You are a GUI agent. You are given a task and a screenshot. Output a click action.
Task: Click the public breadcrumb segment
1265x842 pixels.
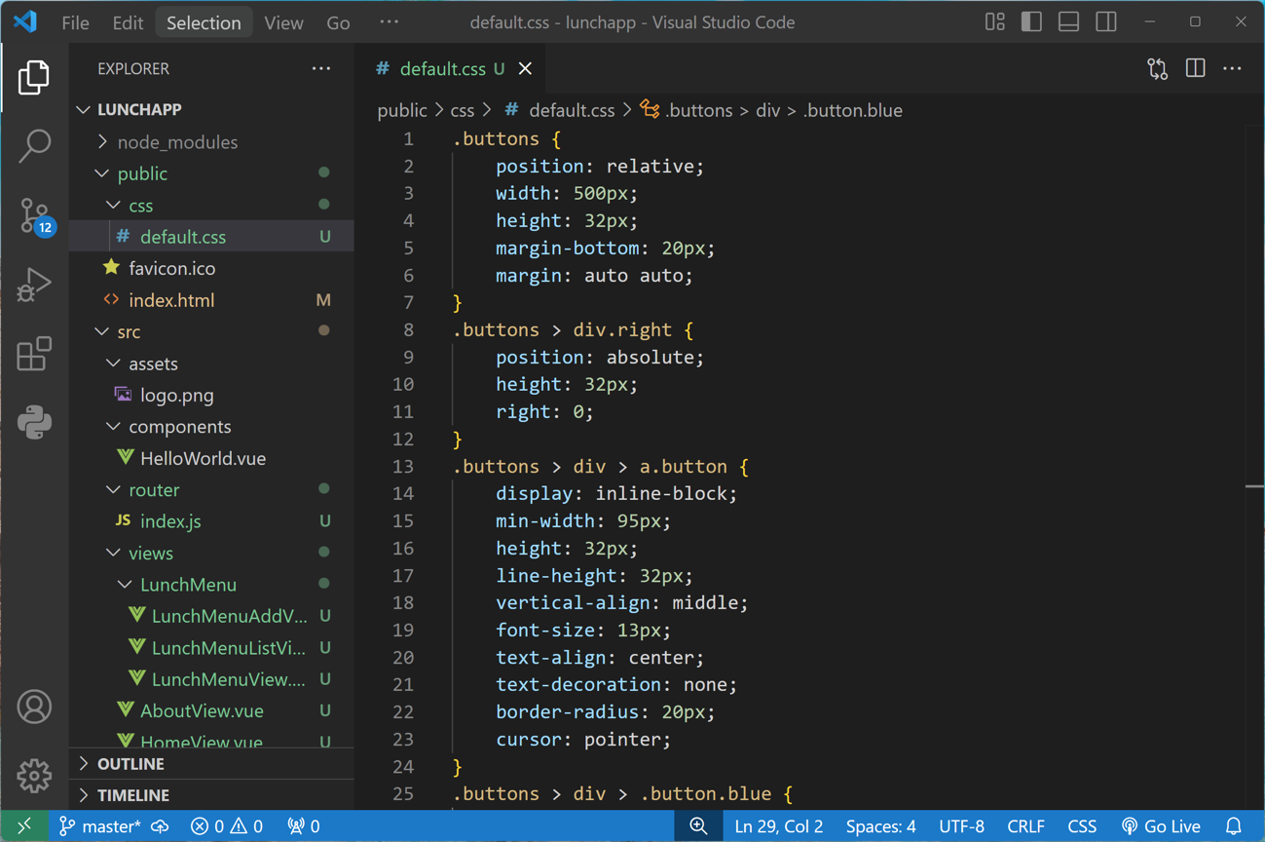click(402, 110)
